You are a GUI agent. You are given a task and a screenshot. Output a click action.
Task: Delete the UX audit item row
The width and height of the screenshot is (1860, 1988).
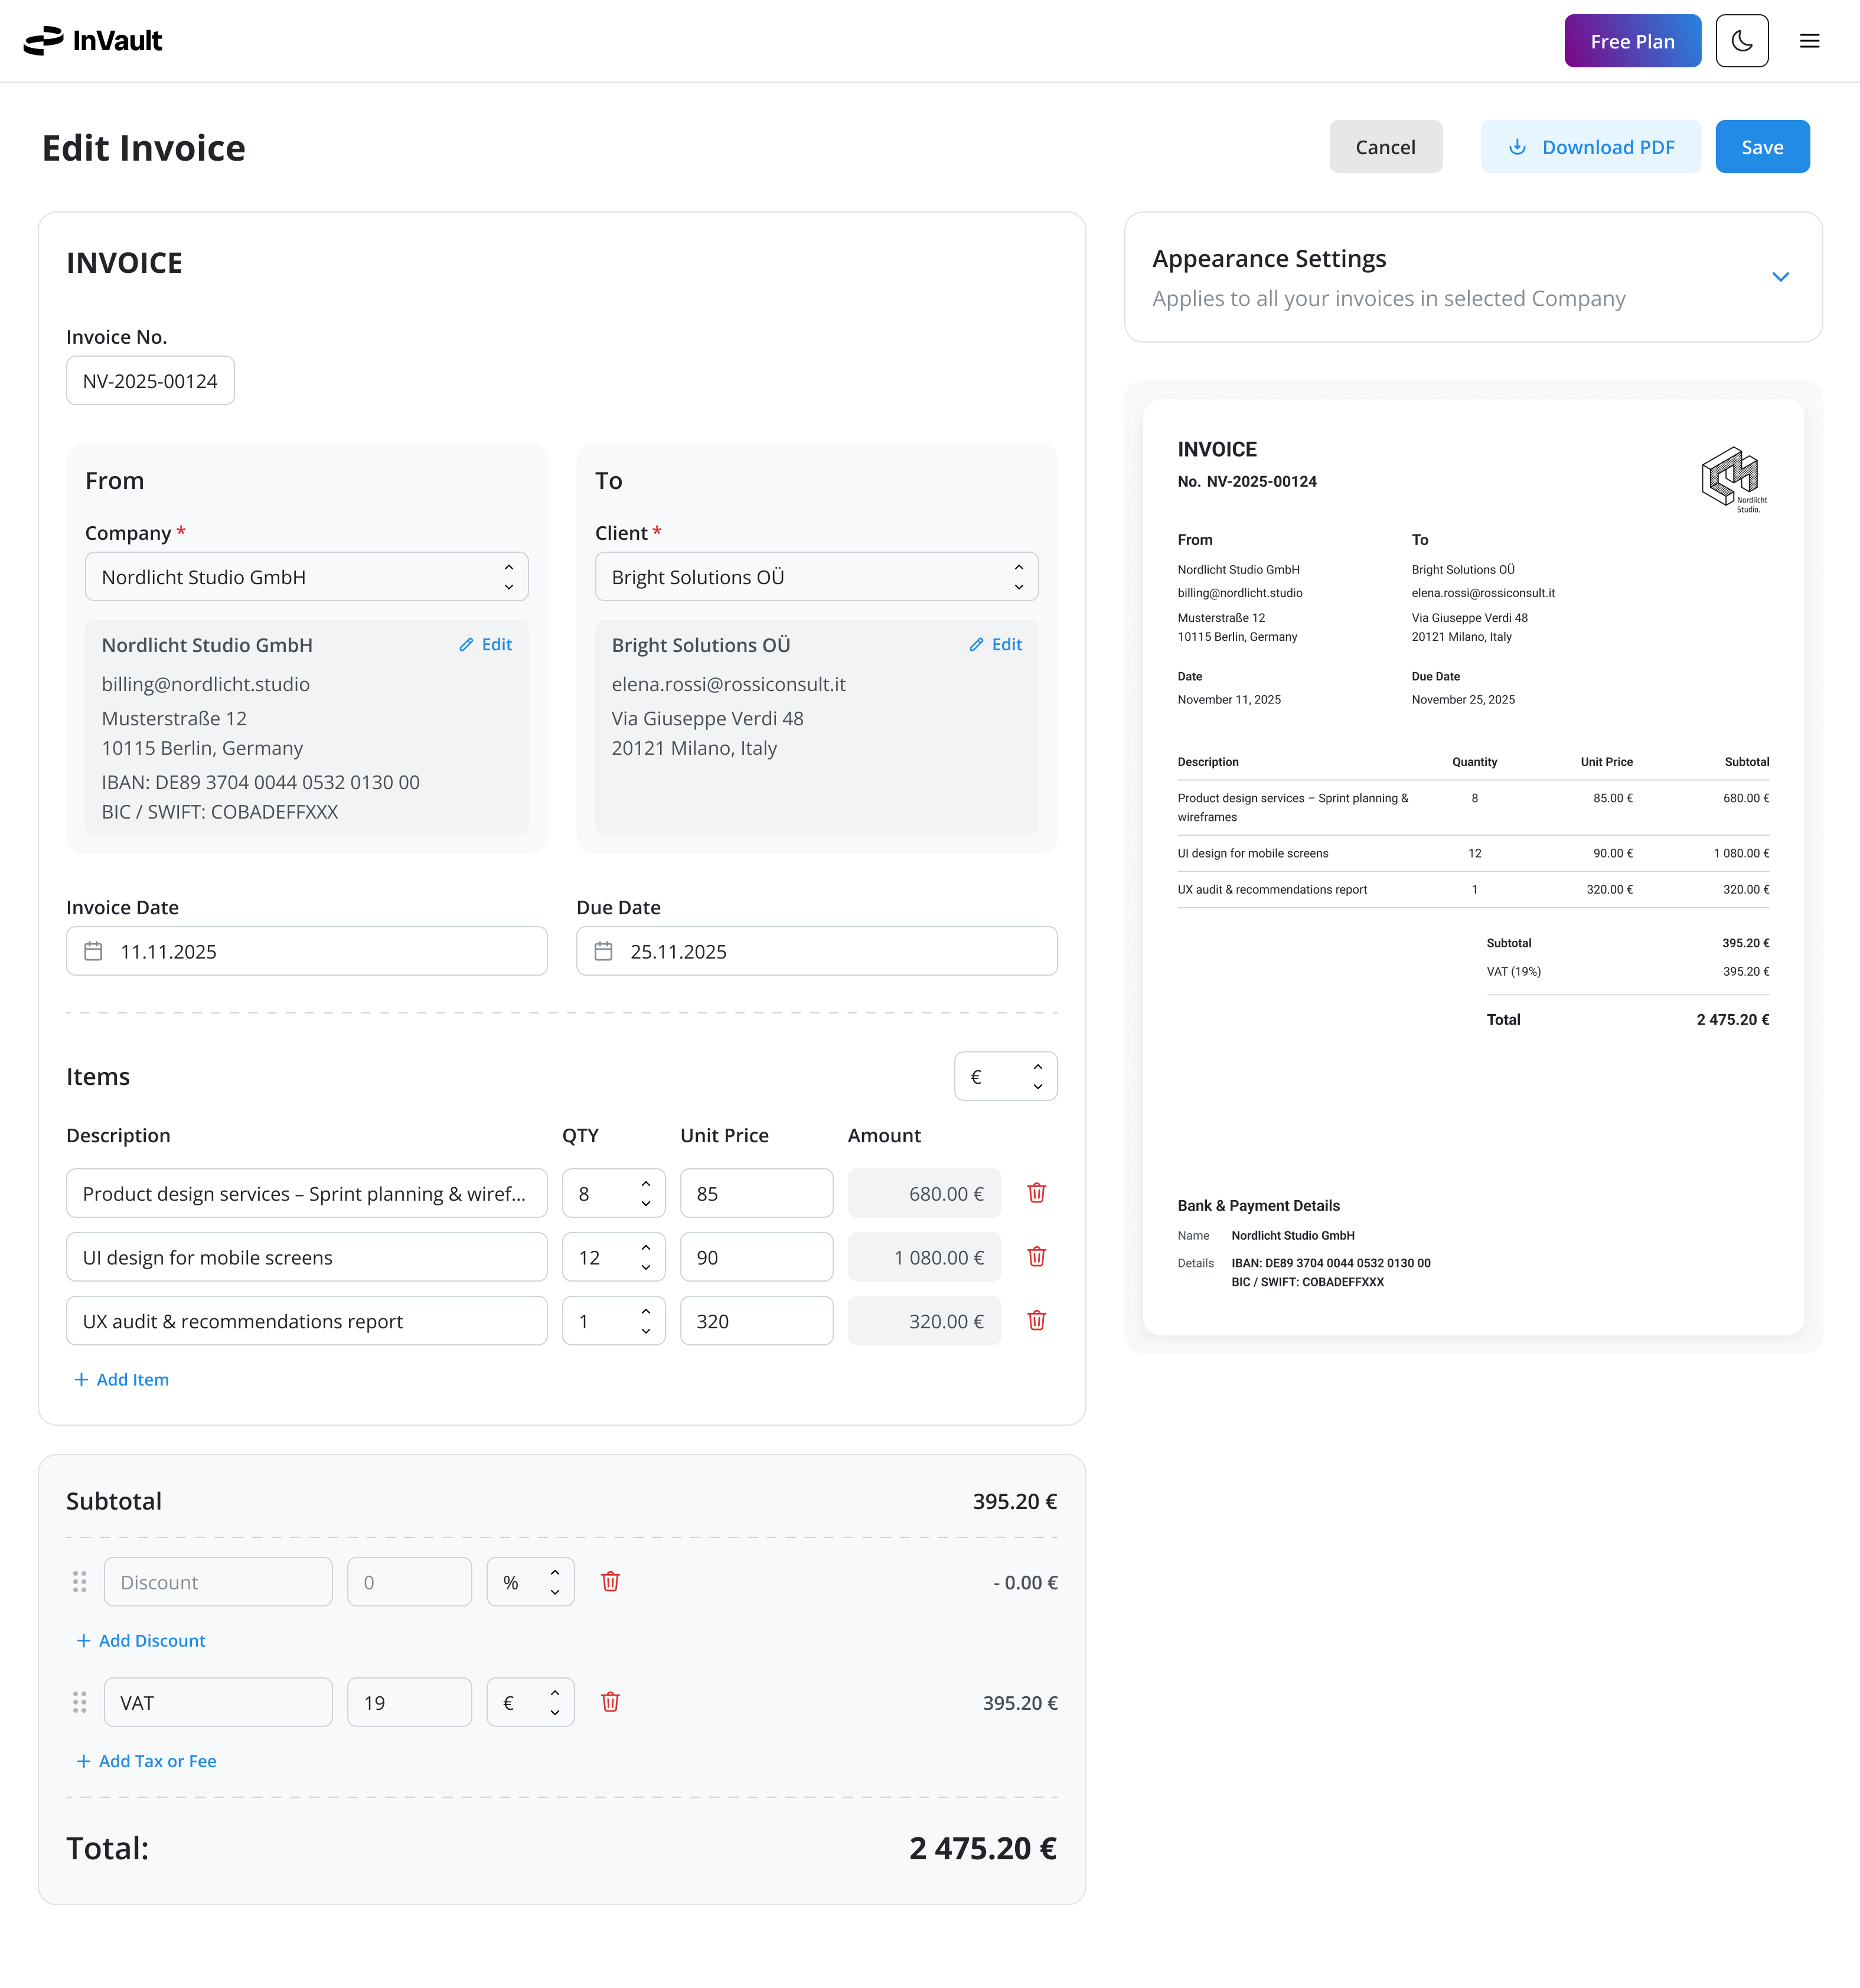pos(1036,1320)
